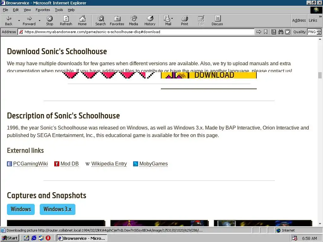Open the Tools menu

click(x=59, y=10)
